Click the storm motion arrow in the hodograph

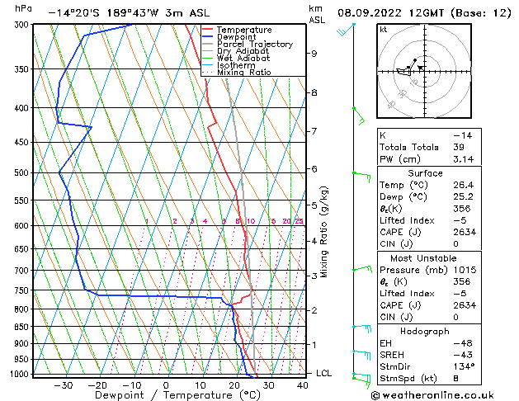(420, 68)
